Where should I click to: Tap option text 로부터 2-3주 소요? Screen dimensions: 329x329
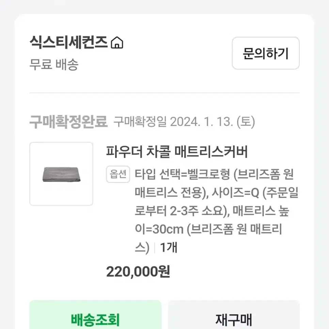click(182, 211)
